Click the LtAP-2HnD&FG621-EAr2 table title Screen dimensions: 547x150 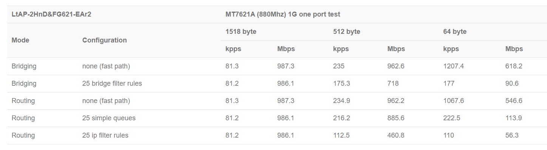51,14
